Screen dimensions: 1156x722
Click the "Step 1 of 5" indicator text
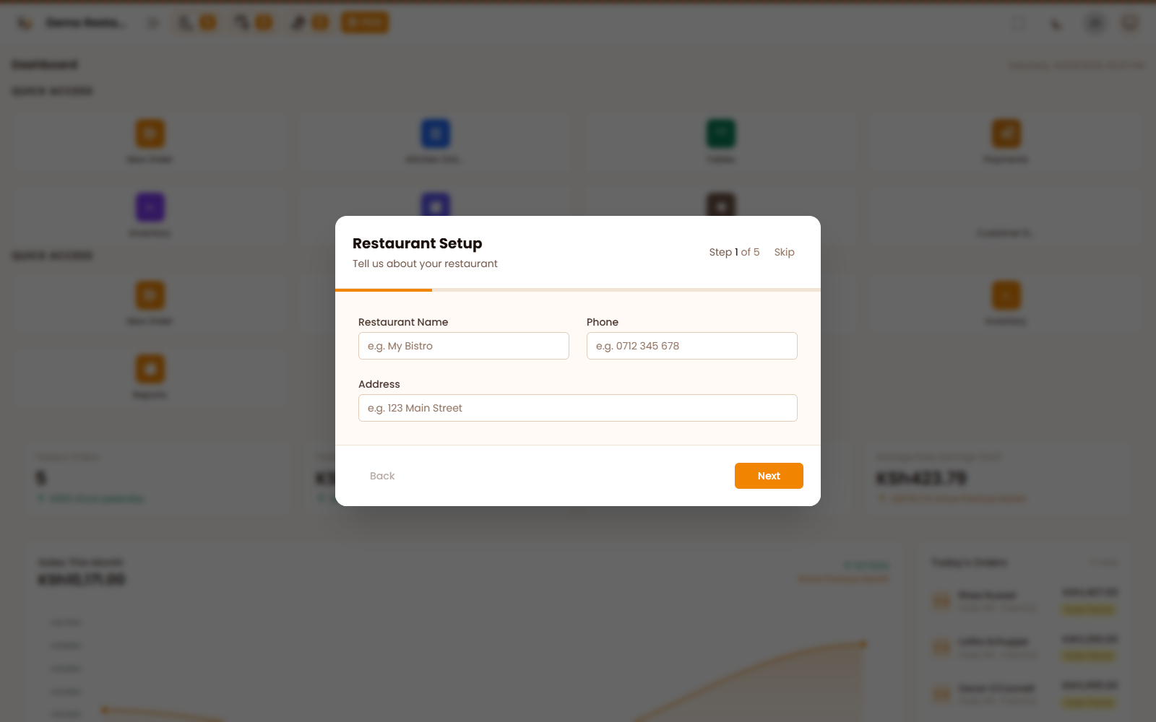click(734, 252)
